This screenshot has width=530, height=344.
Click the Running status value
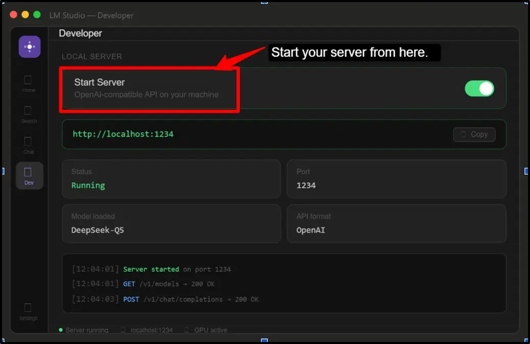coord(88,185)
